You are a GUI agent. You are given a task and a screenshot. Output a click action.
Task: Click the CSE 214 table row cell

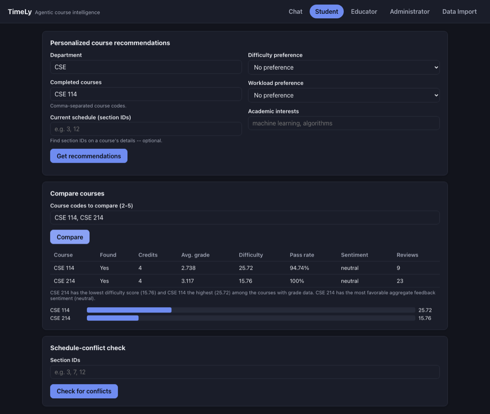point(64,281)
